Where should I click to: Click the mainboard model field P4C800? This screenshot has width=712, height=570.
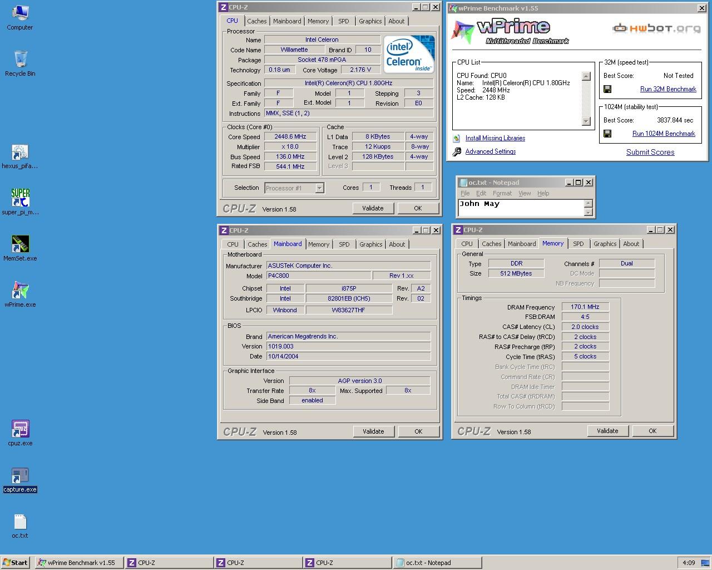coord(318,276)
